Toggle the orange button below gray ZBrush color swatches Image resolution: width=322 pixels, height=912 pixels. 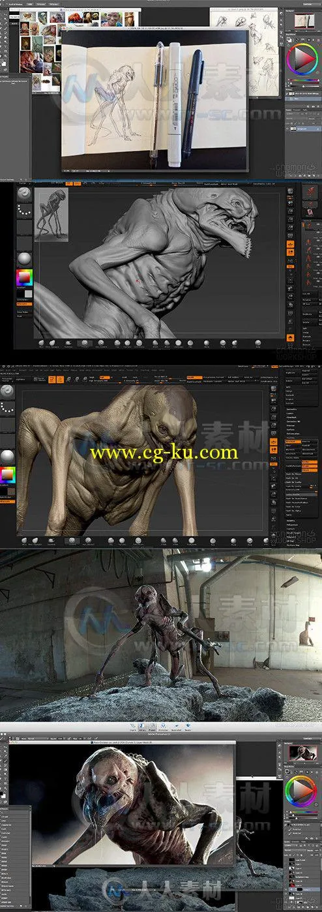click(x=23, y=303)
